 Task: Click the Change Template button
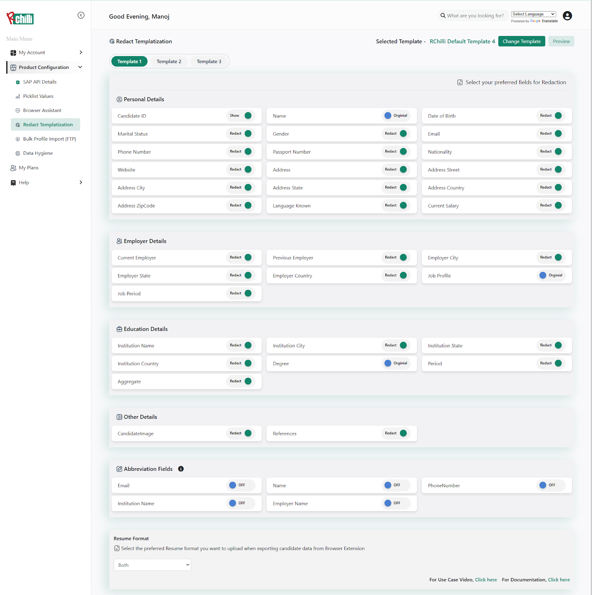(x=521, y=41)
